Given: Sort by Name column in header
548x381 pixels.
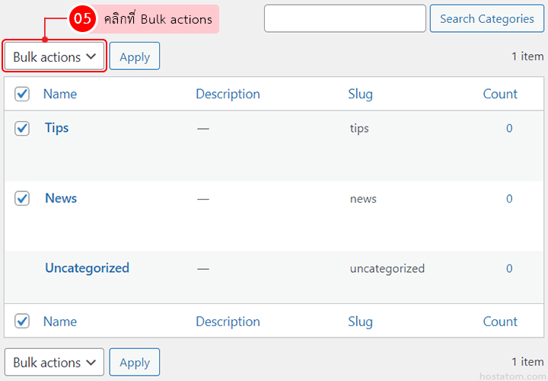Looking at the screenshot, I should 60,94.
